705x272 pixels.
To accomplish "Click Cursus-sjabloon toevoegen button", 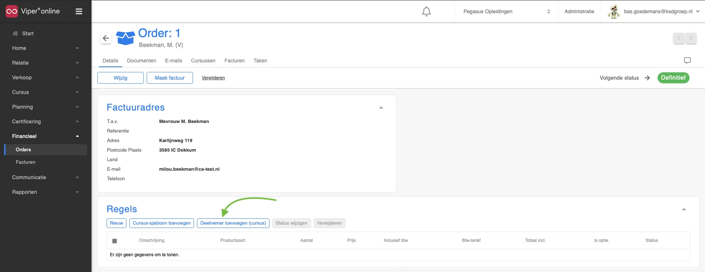I will (x=162, y=223).
